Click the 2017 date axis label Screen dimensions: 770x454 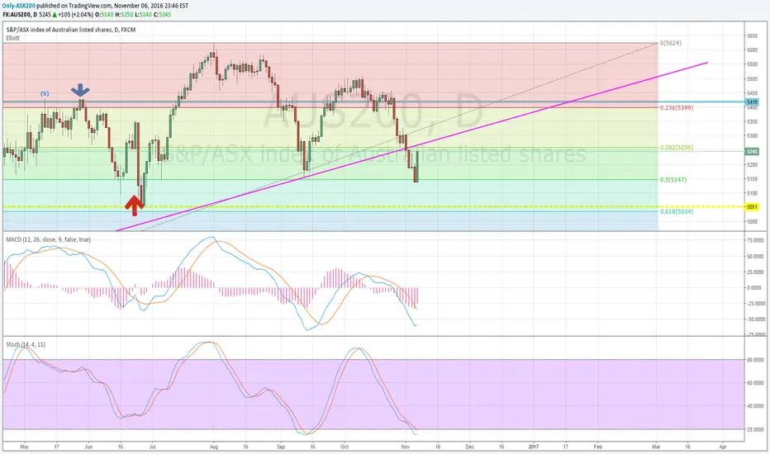[534, 447]
